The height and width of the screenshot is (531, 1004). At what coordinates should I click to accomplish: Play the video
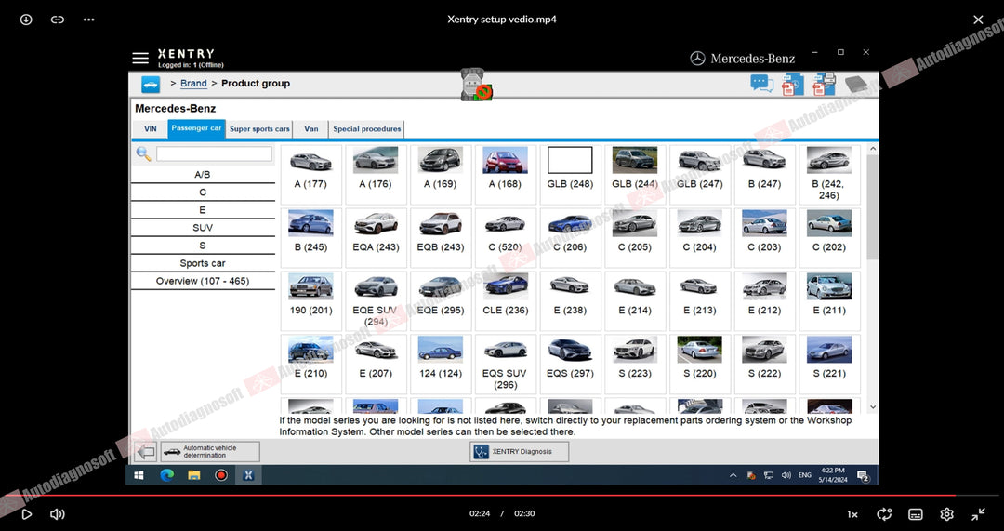(x=26, y=513)
